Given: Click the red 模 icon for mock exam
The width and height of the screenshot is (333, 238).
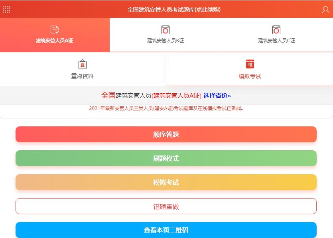Looking at the screenshot, I should [250, 64].
